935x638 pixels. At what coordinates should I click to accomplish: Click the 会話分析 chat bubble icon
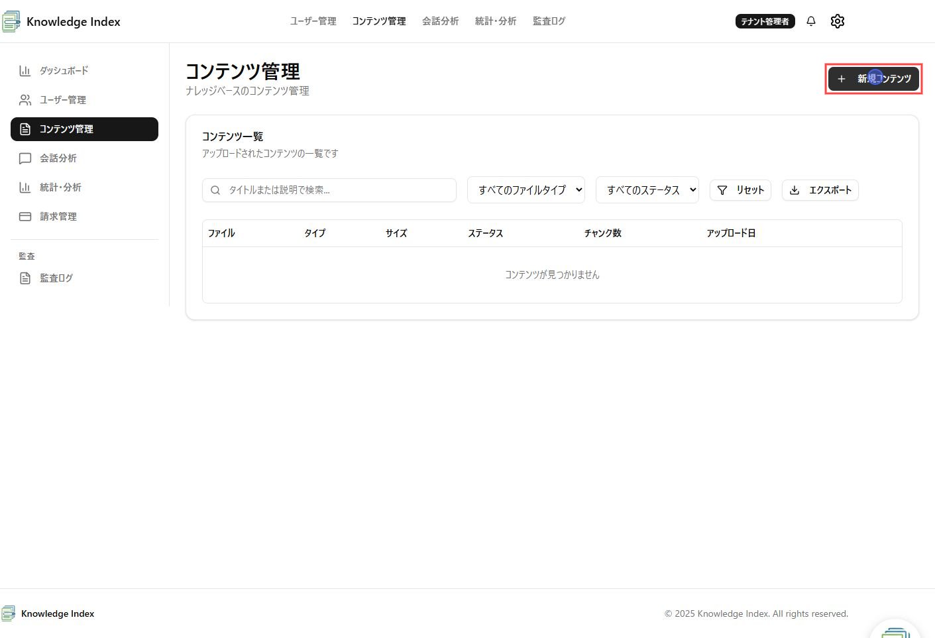25,158
